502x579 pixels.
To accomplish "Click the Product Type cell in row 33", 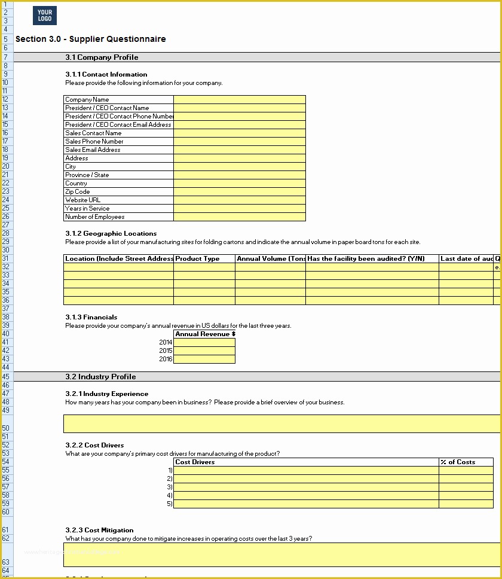I will (x=204, y=275).
